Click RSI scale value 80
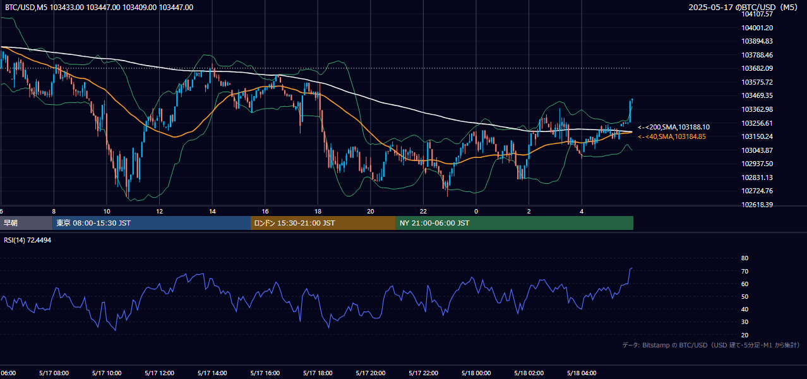807x379 pixels. point(744,258)
